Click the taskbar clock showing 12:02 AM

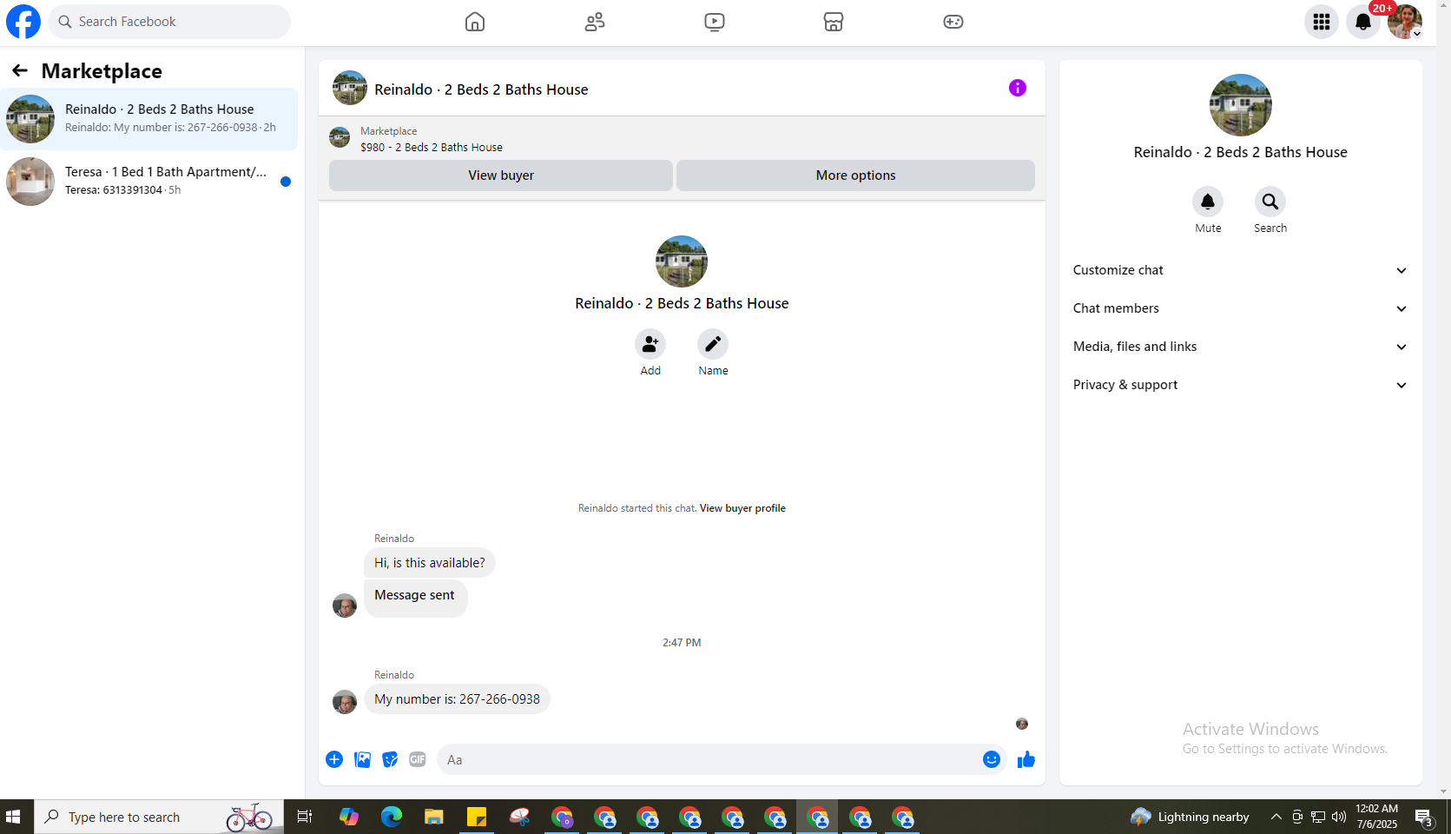[x=1377, y=817]
